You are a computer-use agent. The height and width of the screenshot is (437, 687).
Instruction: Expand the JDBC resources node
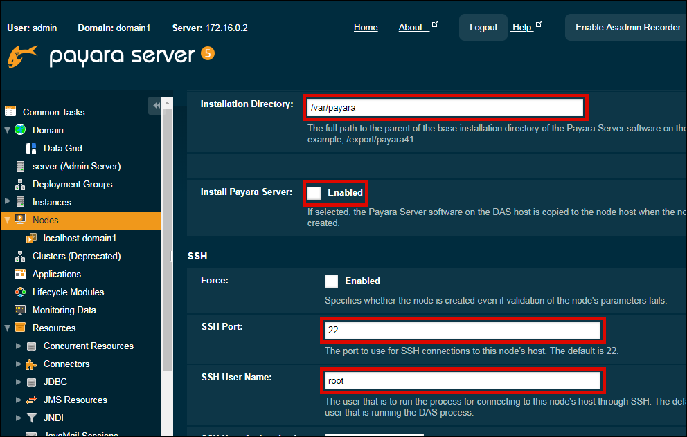[19, 382]
